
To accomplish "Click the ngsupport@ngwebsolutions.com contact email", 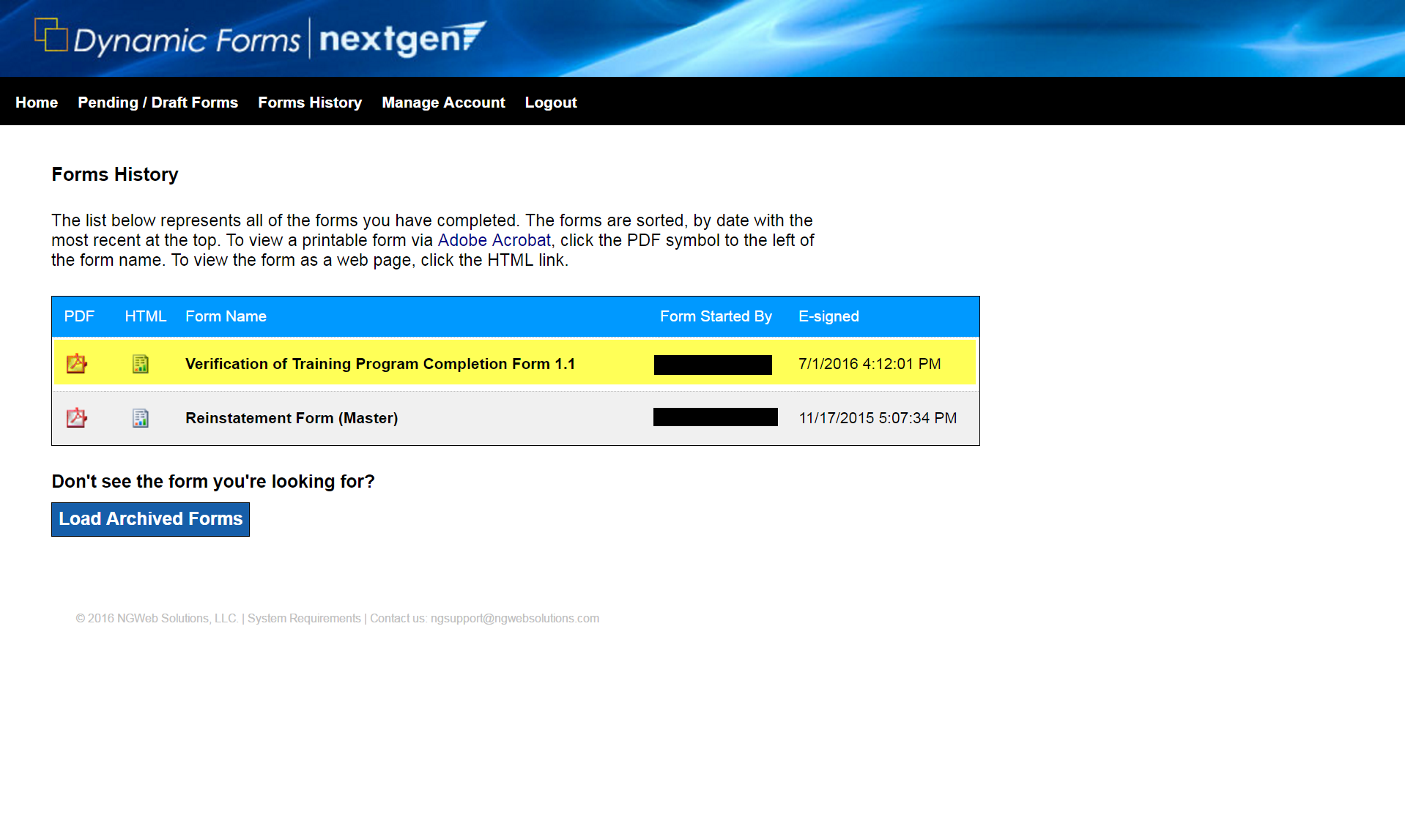I will point(514,618).
